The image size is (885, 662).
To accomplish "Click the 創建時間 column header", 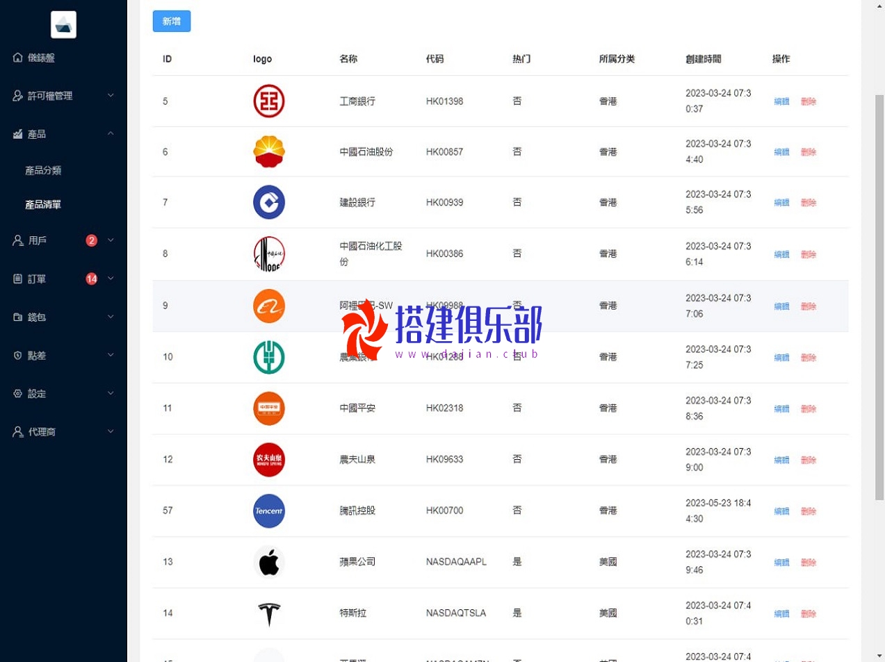I will [704, 59].
